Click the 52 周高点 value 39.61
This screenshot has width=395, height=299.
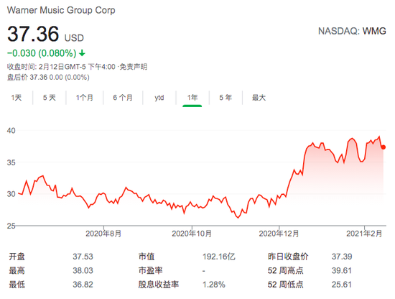point(342,270)
